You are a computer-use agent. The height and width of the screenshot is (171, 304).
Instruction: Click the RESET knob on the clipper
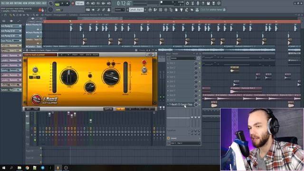coord(35,70)
